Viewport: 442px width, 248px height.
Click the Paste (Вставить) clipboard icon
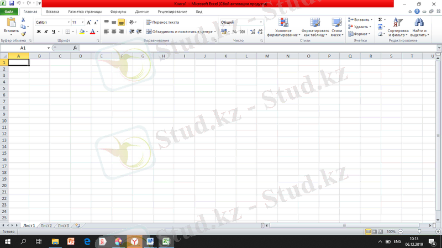point(11,23)
